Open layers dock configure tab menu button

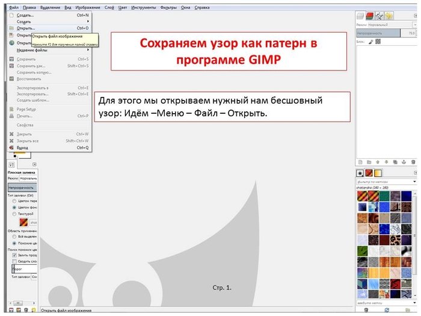click(x=416, y=16)
